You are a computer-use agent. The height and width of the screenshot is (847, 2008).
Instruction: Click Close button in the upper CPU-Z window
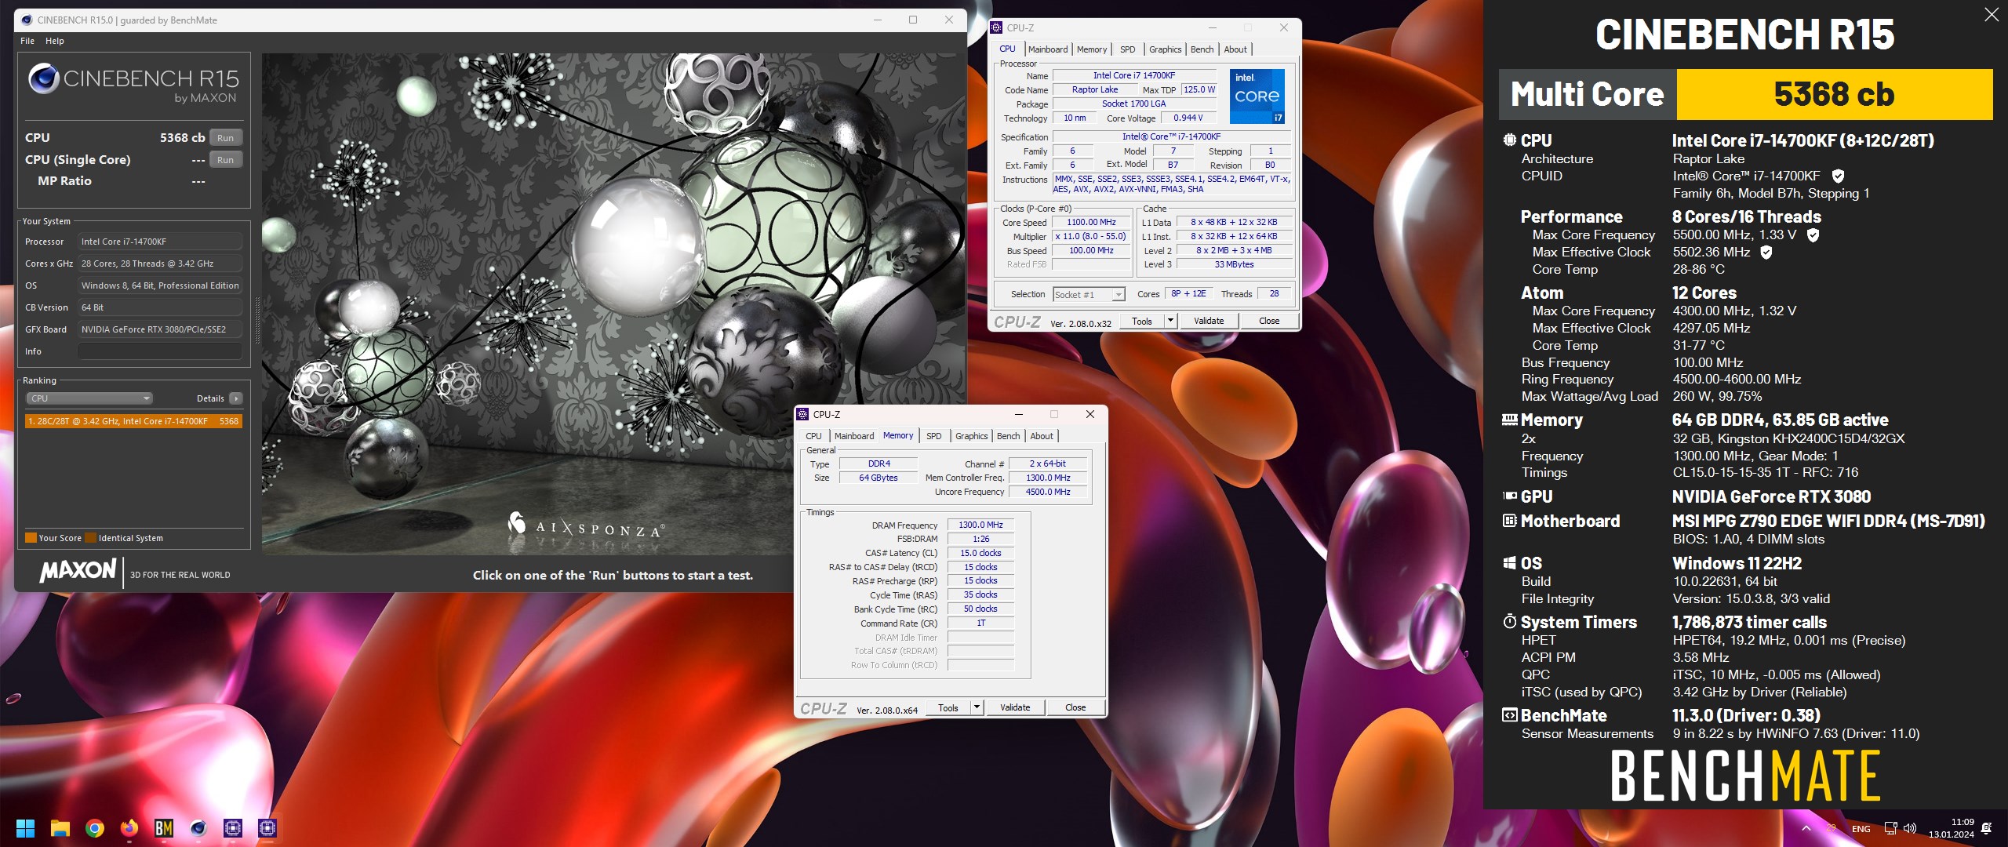pyautogui.click(x=1269, y=321)
